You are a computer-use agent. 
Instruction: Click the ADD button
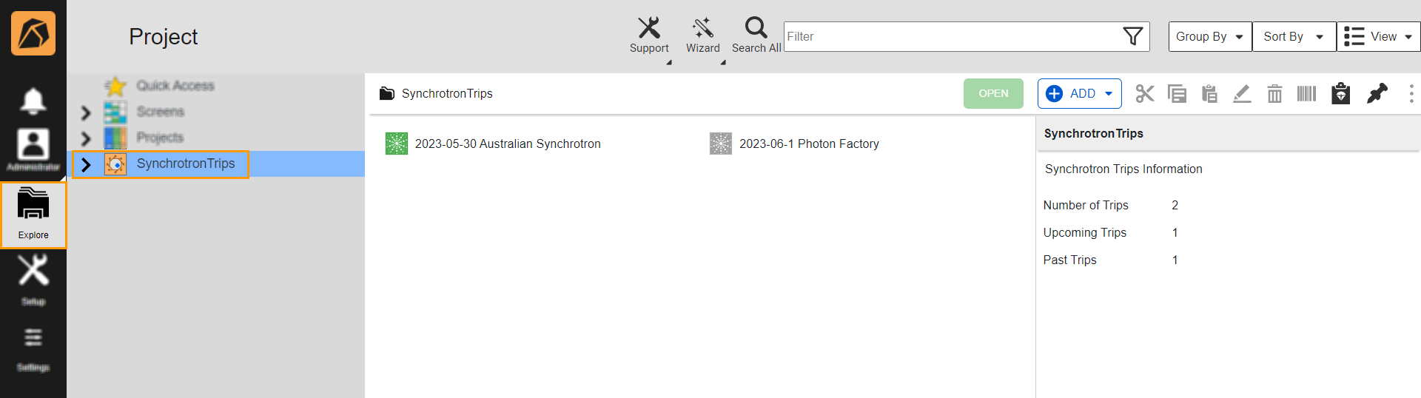point(1079,94)
